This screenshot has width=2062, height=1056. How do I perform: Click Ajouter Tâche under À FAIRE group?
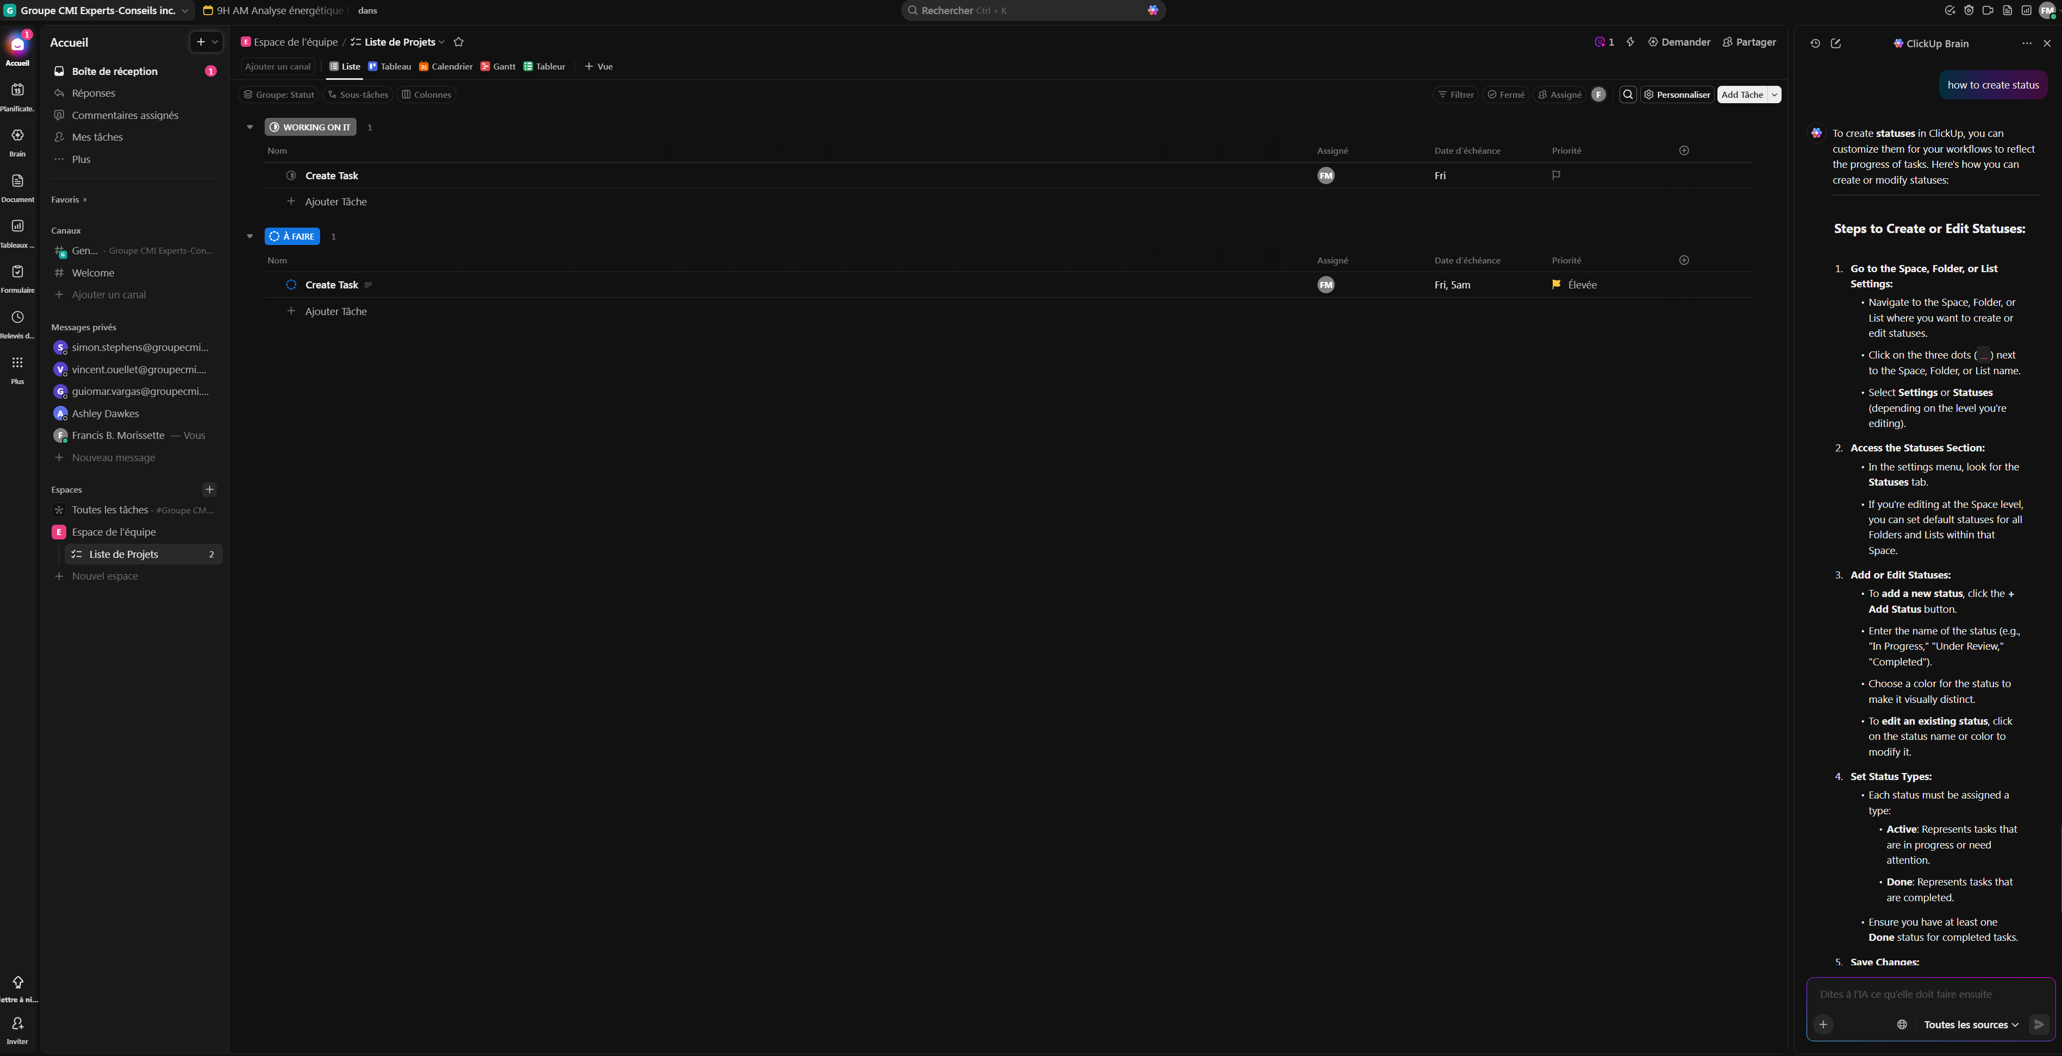(x=335, y=311)
